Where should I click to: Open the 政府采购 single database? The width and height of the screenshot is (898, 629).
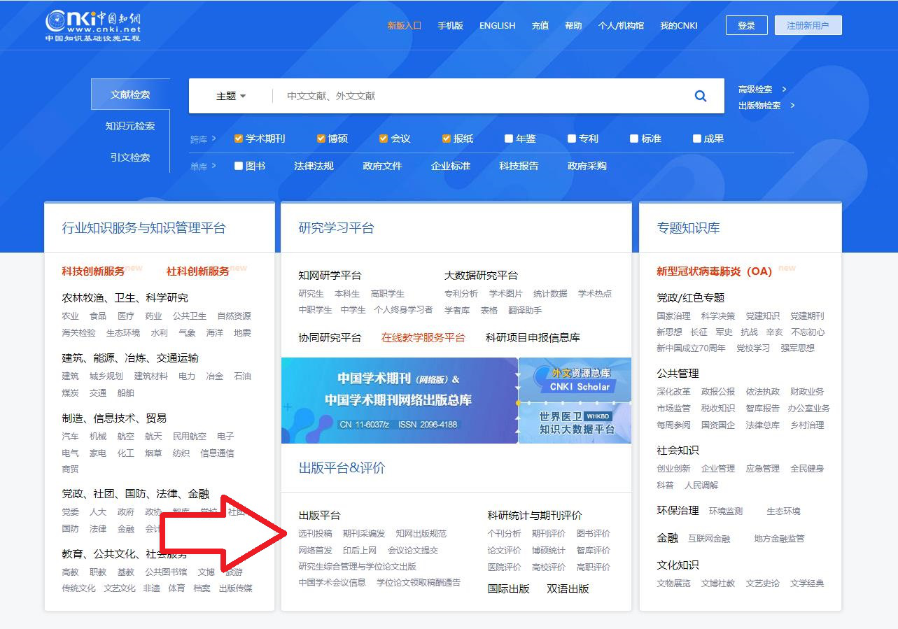pos(587,166)
